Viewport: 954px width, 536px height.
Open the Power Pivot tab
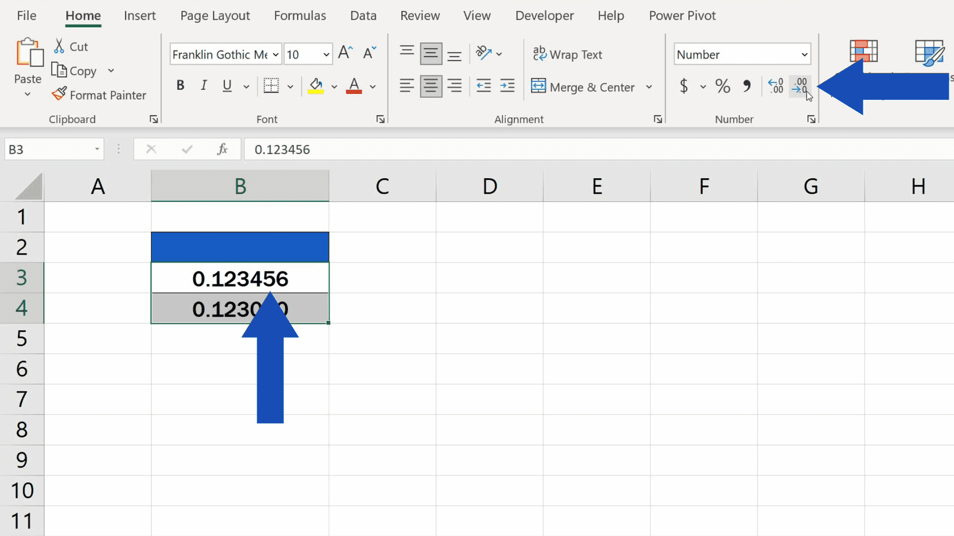(x=682, y=16)
